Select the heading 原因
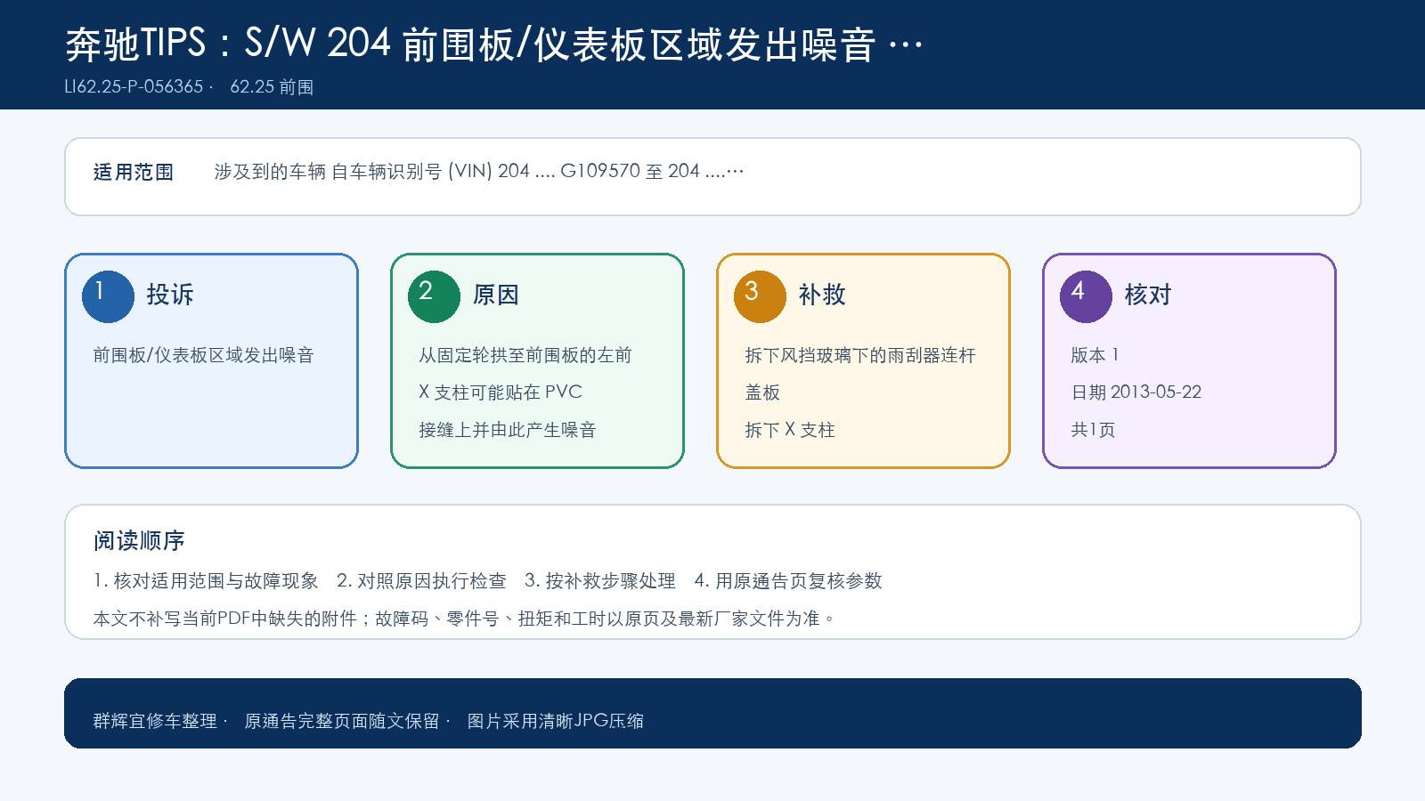 [x=496, y=295]
